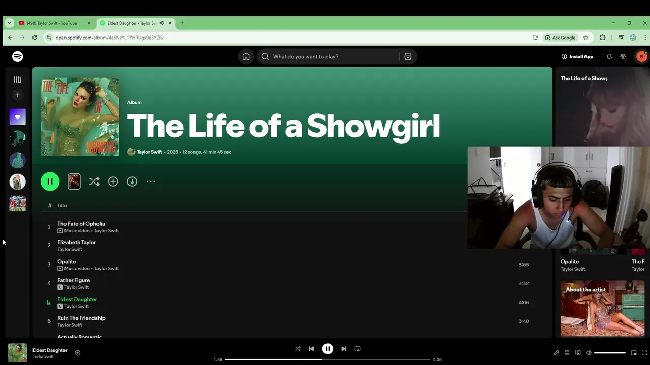Click the address bar URL
This screenshot has height=365, width=650.
click(110, 38)
